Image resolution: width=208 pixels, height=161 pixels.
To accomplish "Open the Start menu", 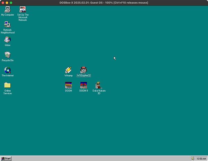I will [x=6, y=159].
